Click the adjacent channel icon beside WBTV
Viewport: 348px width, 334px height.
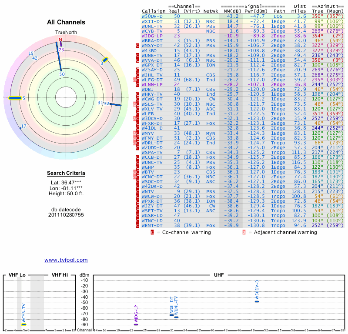[x=135, y=172]
